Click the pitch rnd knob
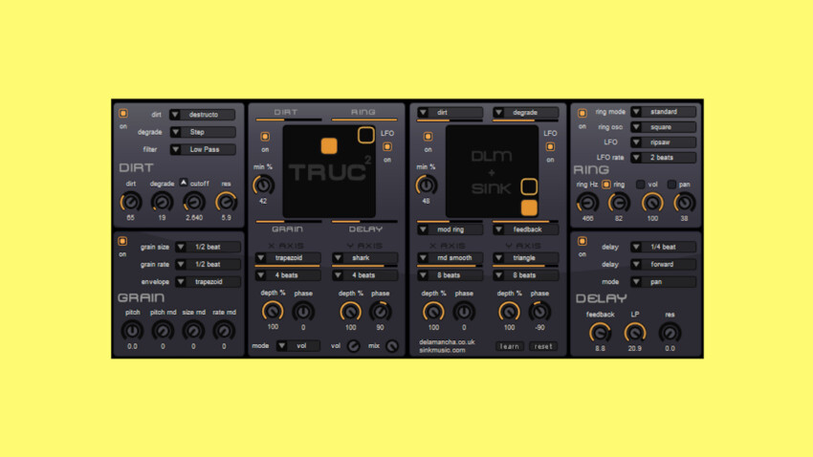Screen dimensions: 813x457 [163, 330]
